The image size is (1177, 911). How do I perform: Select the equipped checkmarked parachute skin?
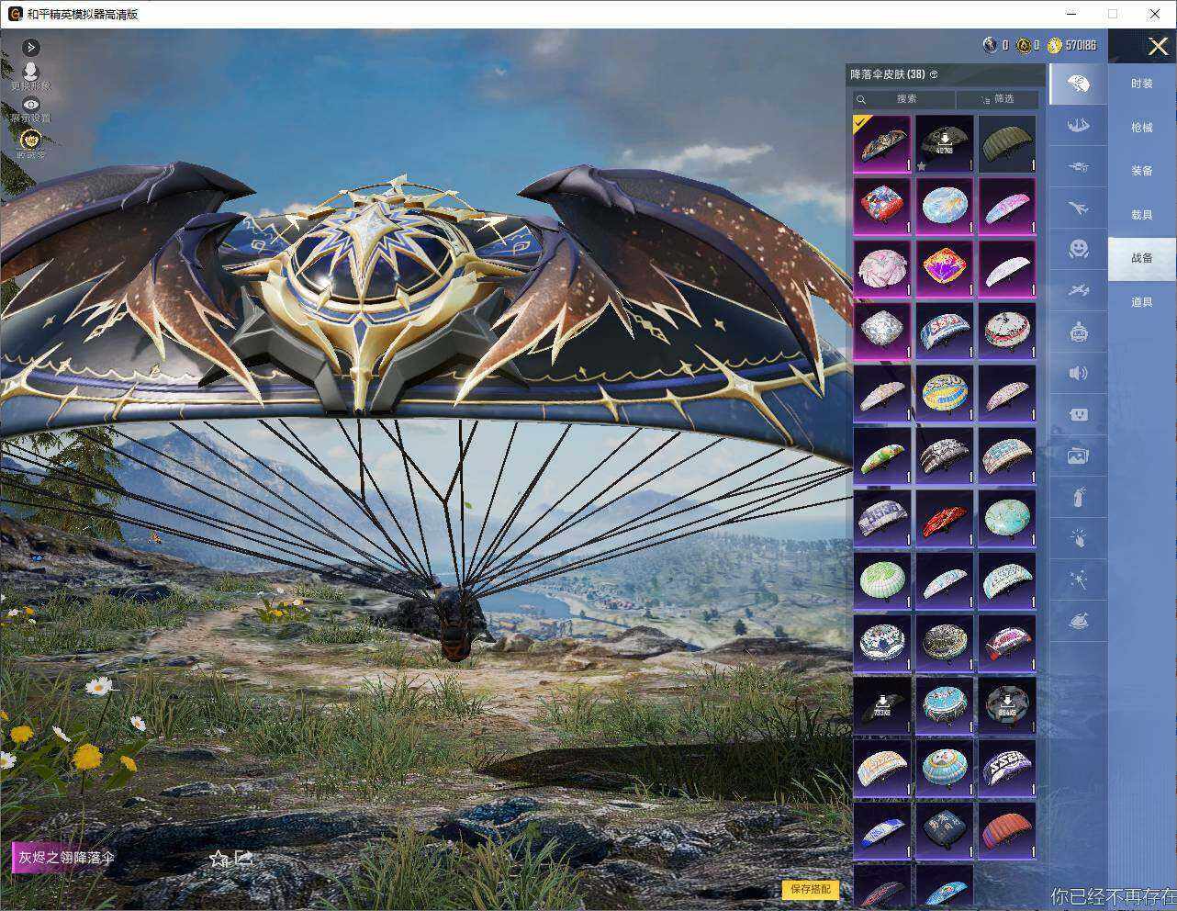click(x=882, y=143)
